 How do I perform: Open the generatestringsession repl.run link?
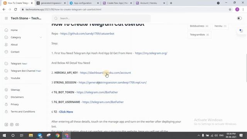click(x=112, y=82)
